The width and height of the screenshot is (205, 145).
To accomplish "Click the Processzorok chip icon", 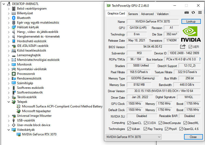I will (14, 74).
